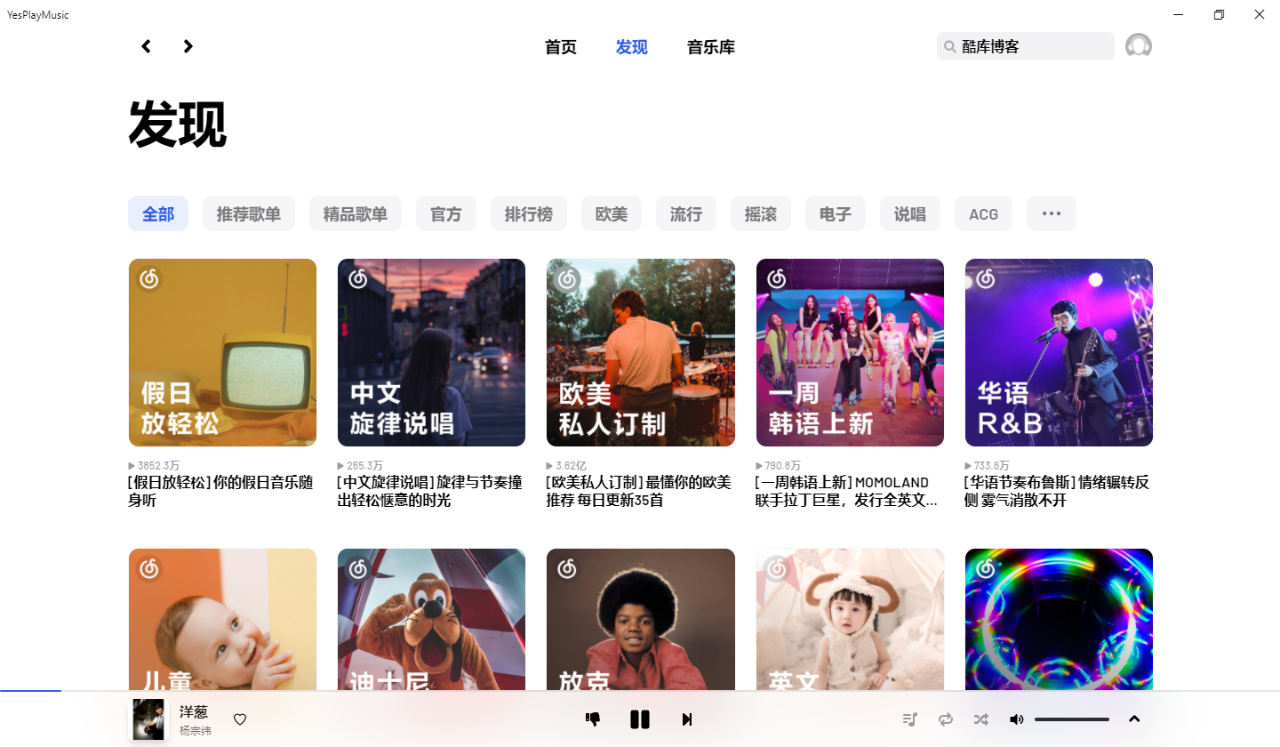Open the 儿童 playlist cover

tap(222, 619)
